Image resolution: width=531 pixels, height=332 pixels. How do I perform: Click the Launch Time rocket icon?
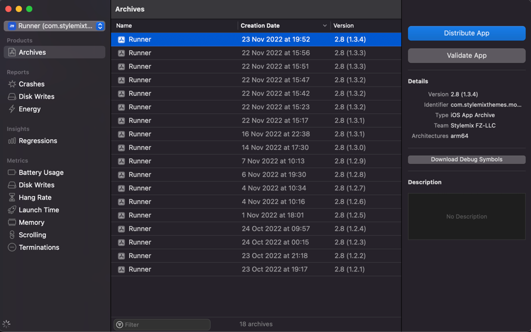click(x=12, y=210)
